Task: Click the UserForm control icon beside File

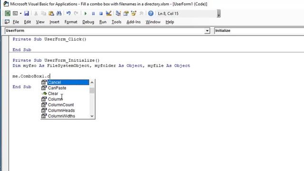Action: point(7,22)
